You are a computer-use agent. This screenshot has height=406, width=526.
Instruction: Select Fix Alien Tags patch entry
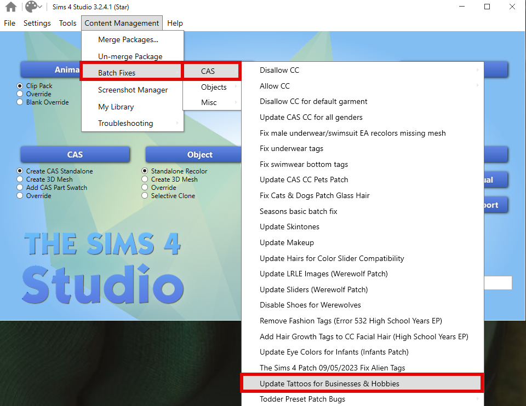(x=363, y=368)
